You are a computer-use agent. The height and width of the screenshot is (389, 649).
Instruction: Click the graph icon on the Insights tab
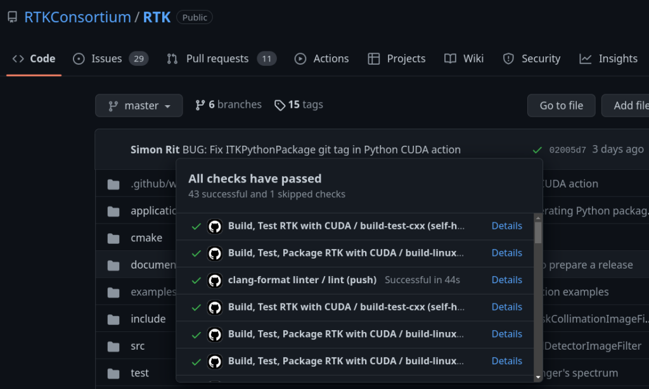click(x=584, y=58)
